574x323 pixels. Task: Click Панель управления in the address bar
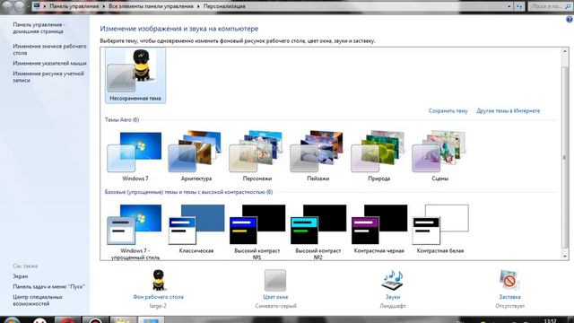[x=74, y=6]
